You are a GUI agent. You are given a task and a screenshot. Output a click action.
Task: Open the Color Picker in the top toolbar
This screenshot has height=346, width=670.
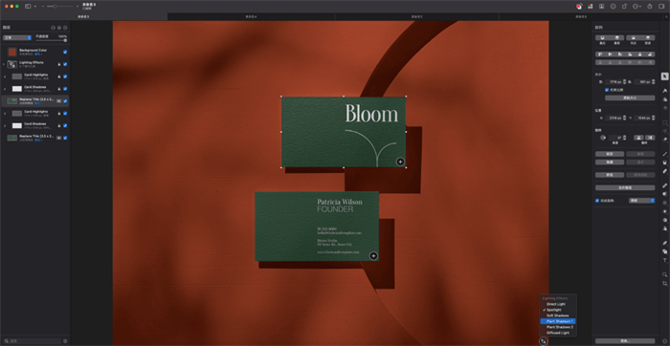579,7
